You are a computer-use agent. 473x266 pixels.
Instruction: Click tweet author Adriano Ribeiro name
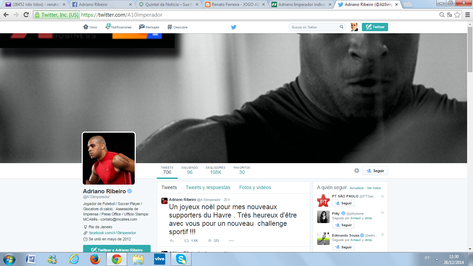click(x=182, y=199)
